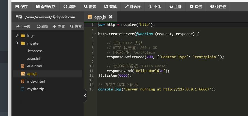Click the 保存 save button
248x116 pixels.
[x=22, y=7]
